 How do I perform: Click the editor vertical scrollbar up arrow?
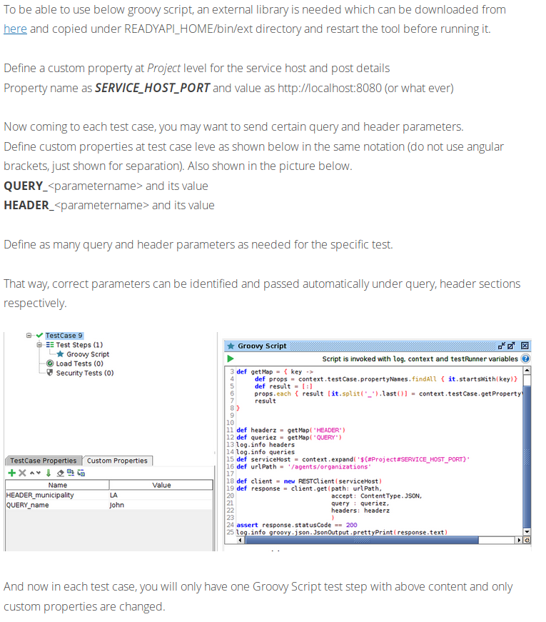click(527, 371)
